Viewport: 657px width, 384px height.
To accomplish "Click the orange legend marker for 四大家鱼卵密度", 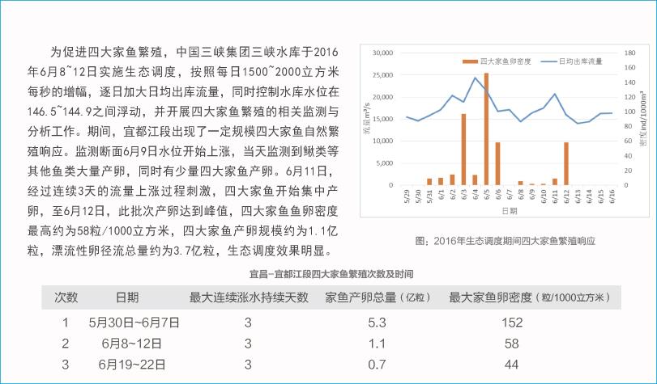I will pos(470,61).
